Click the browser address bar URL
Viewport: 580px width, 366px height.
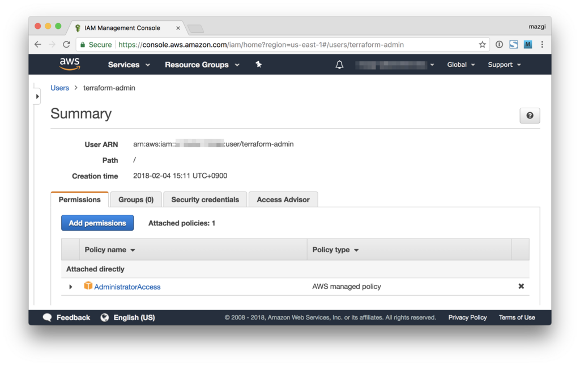[261, 45]
